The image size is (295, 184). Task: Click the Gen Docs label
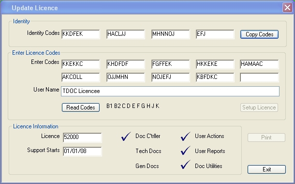147,166
